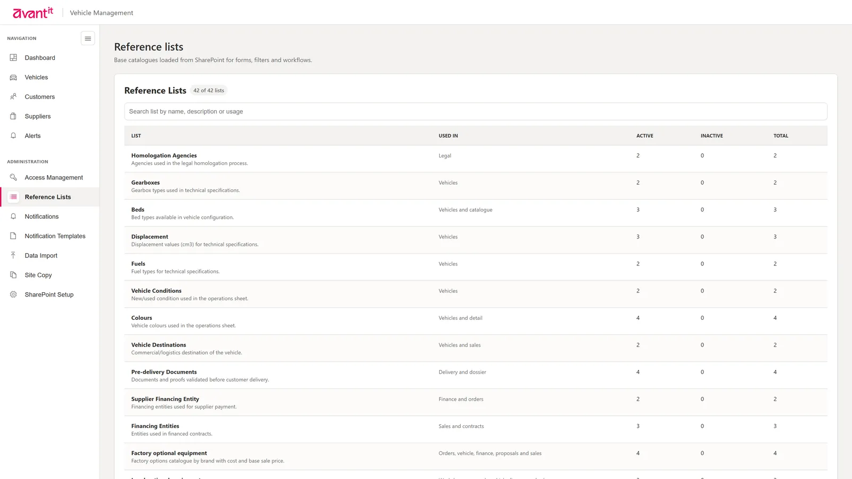Click the ACTIVE column header
852x479 pixels.
coord(644,136)
